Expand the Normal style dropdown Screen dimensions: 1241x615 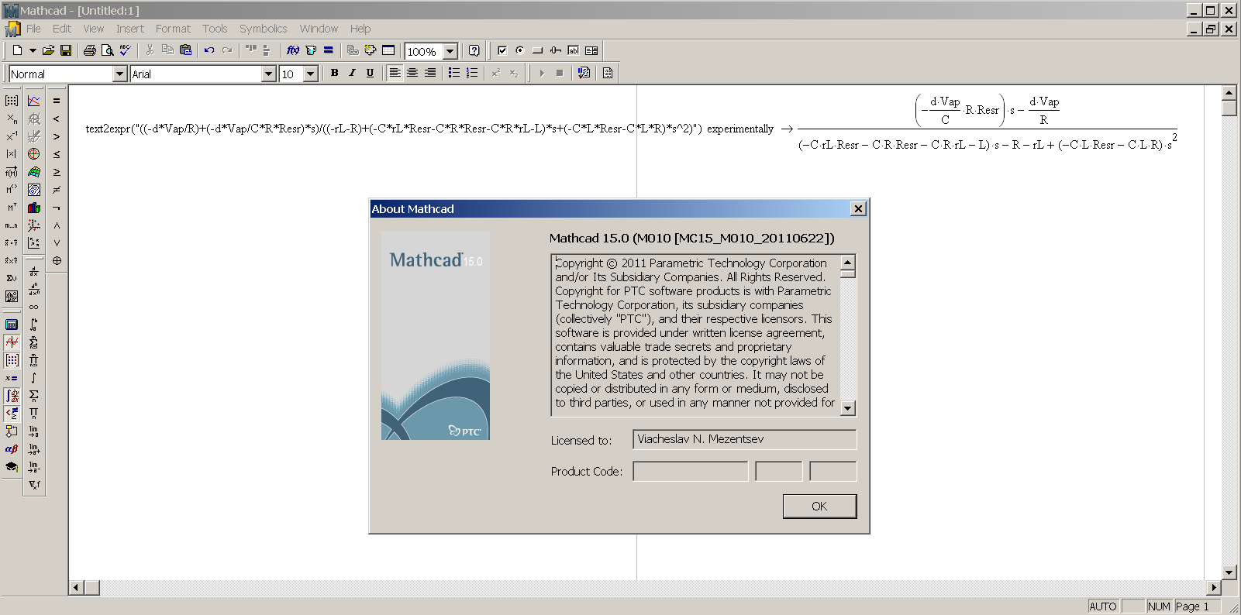119,74
